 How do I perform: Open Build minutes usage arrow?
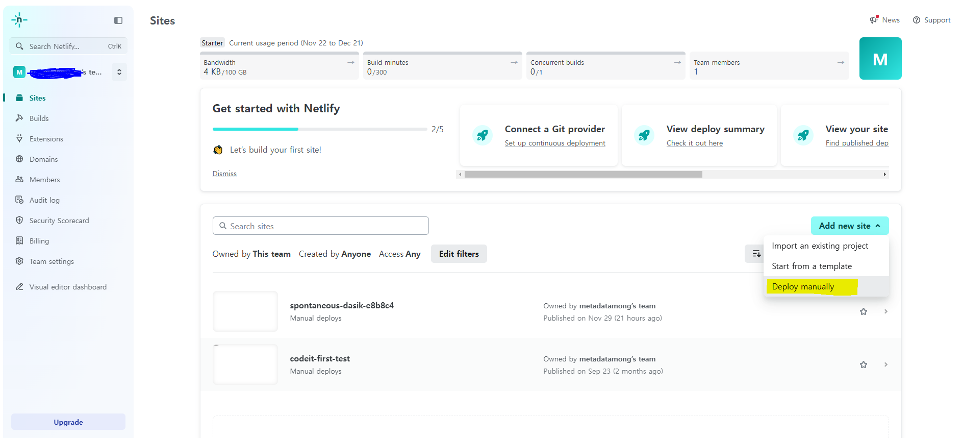pos(514,62)
